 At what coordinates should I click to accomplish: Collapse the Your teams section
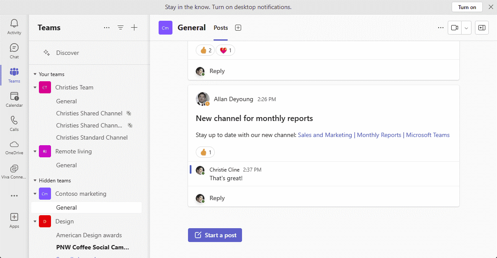click(x=35, y=74)
